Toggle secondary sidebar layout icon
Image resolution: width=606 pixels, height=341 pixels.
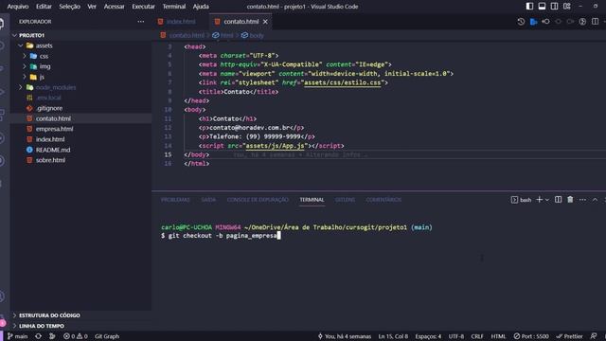[554, 7]
